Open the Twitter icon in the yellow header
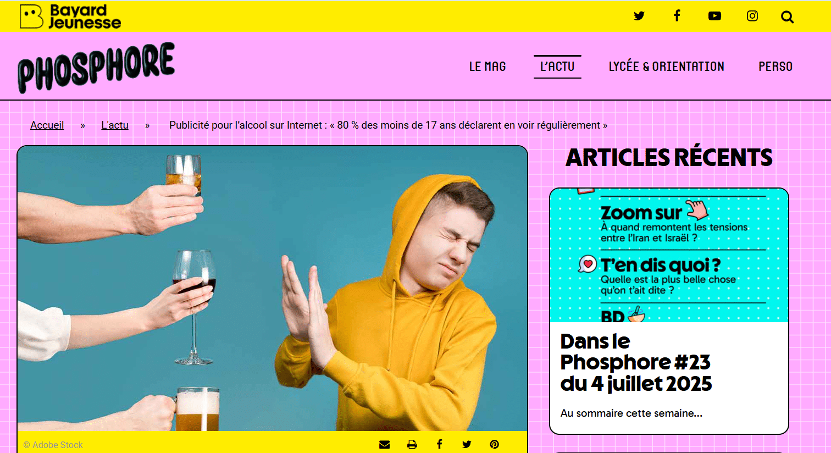 click(639, 16)
